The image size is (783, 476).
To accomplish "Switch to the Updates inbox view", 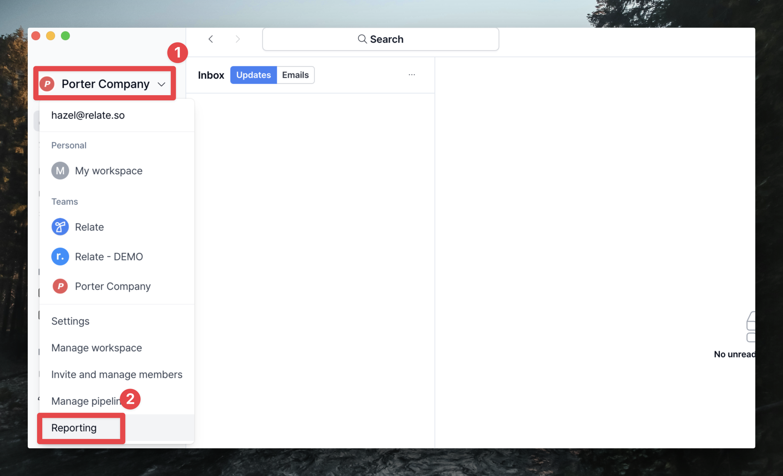I will [x=253, y=75].
